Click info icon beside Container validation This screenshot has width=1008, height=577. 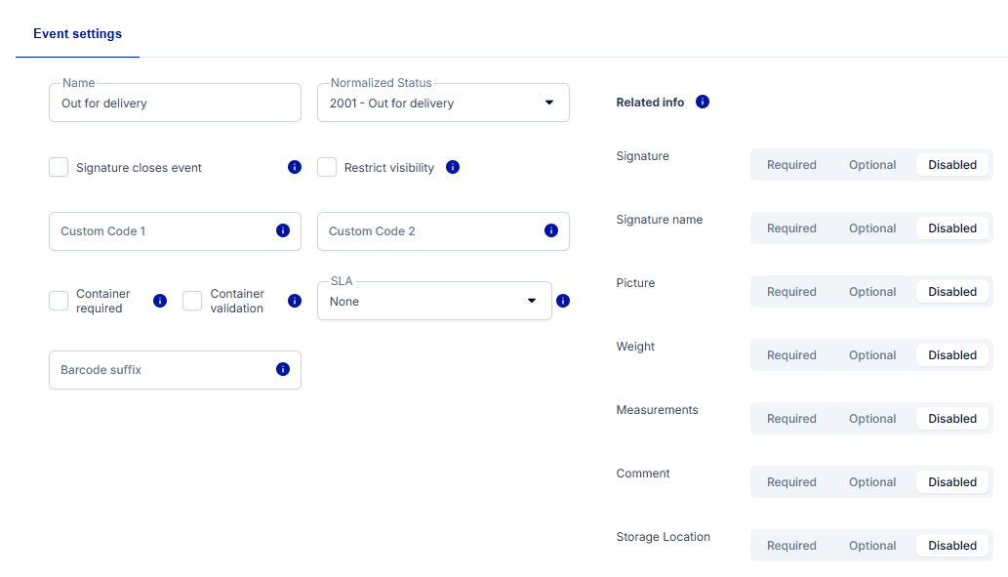[x=295, y=301]
